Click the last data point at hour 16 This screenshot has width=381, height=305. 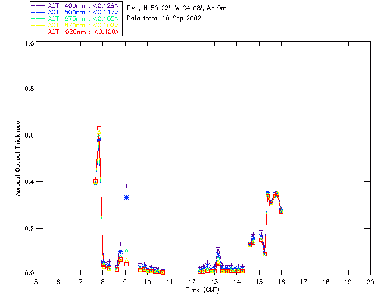pyautogui.click(x=281, y=211)
